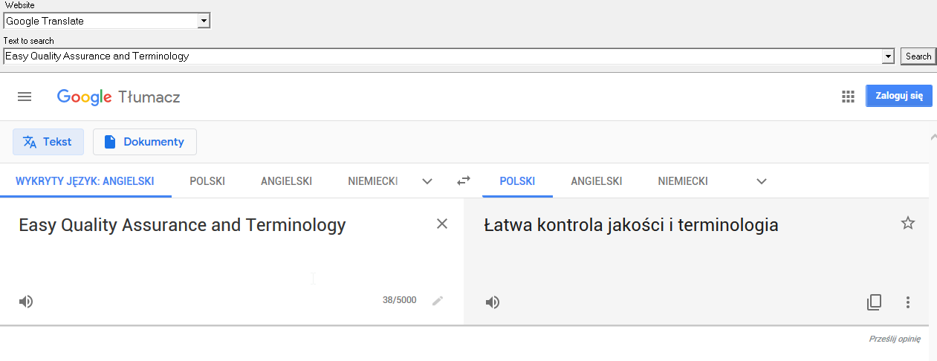Expand more source languages chevron
The height and width of the screenshot is (361, 937).
coord(427,181)
